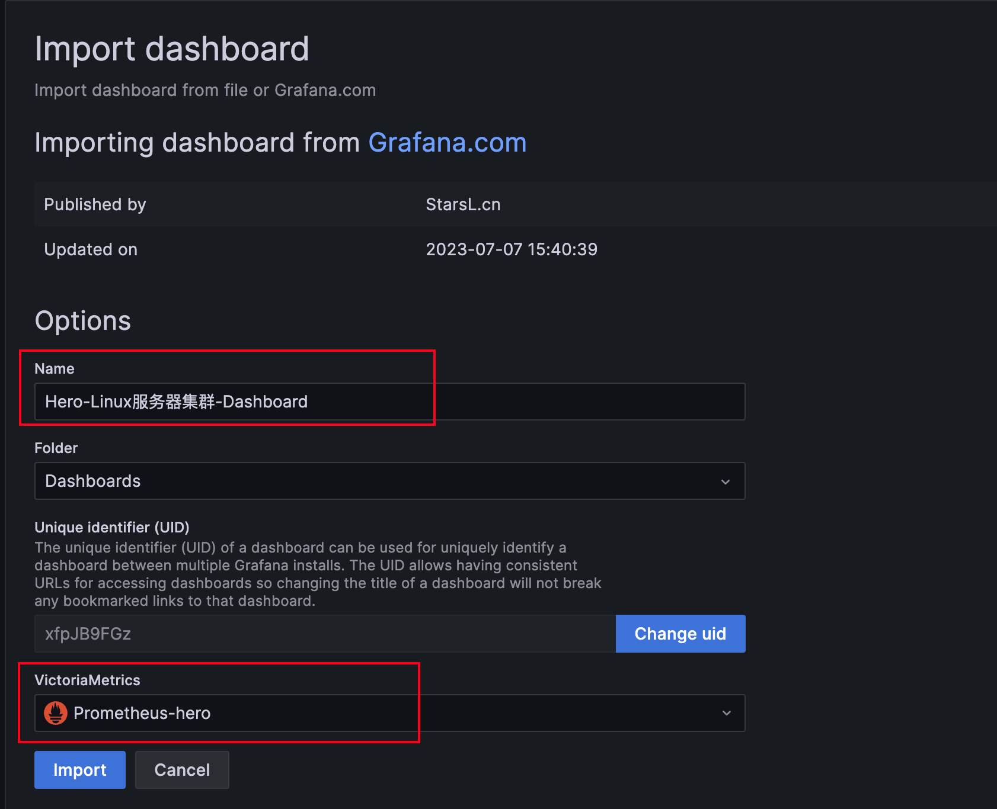Viewport: 997px width, 809px height.
Task: Expand the Prometheus-hero selector chevron
Action: click(x=727, y=713)
